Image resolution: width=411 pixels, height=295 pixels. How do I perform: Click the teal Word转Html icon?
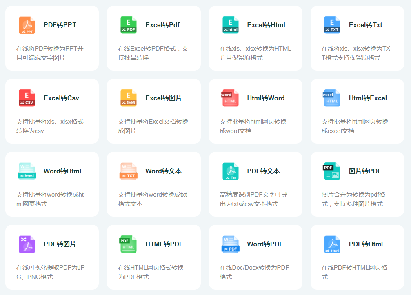[x=27, y=171]
